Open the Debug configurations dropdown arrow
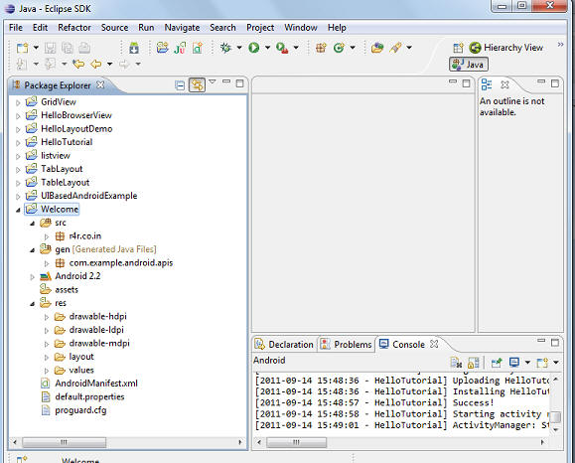Screen dimensions: 575x463 point(239,48)
